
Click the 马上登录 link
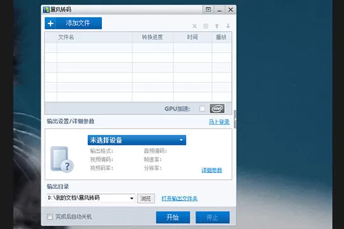pos(219,122)
